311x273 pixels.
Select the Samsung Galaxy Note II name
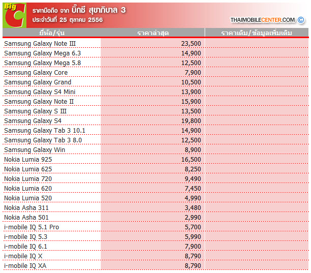tap(39, 102)
